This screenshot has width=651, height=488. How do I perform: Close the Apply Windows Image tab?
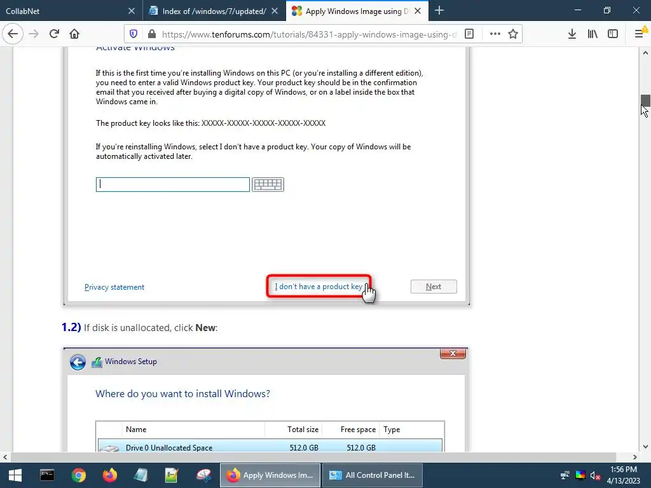point(418,11)
